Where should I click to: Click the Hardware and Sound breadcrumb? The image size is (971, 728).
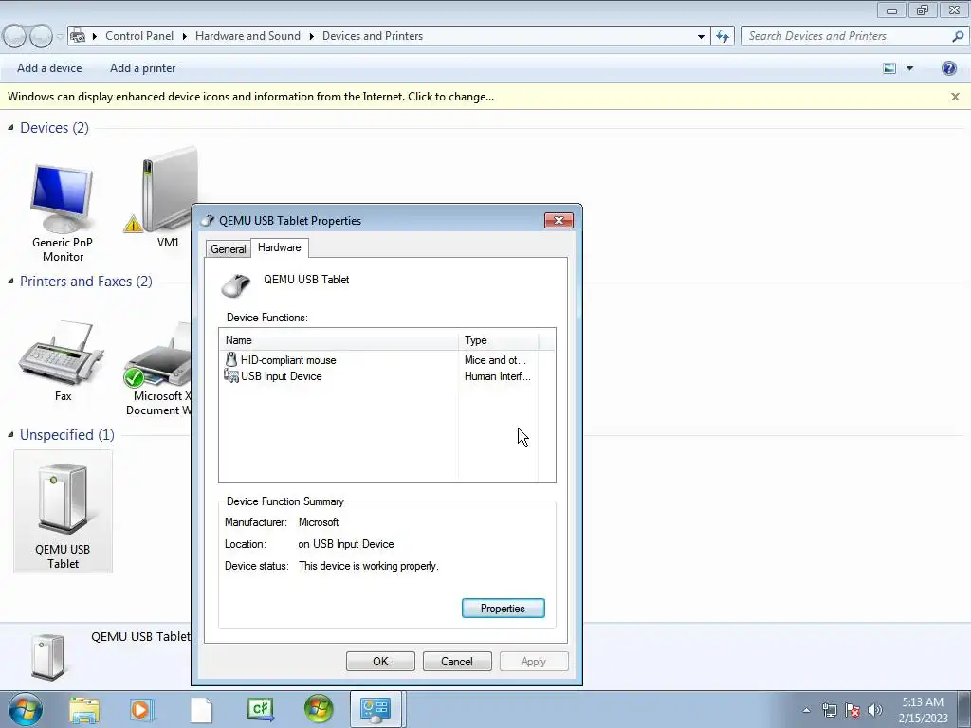pos(247,36)
